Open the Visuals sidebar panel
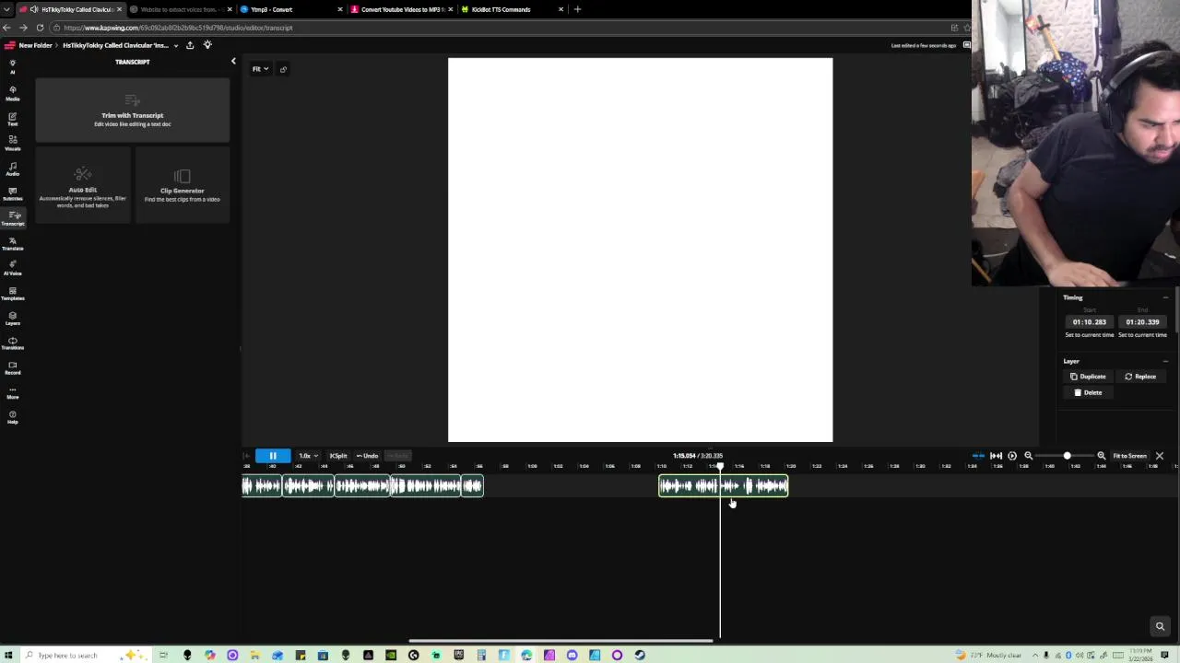The width and height of the screenshot is (1180, 663). (12, 143)
